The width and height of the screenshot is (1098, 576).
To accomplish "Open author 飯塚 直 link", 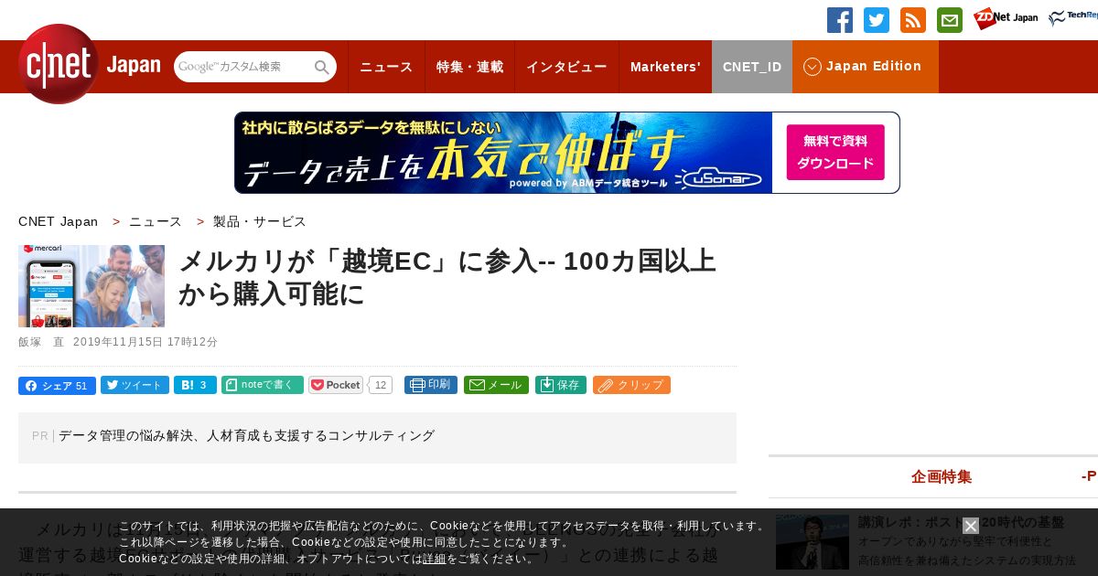I will [x=41, y=342].
